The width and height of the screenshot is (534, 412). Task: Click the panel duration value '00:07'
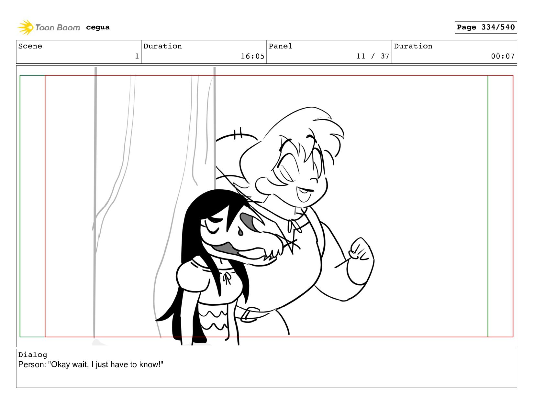coord(503,56)
